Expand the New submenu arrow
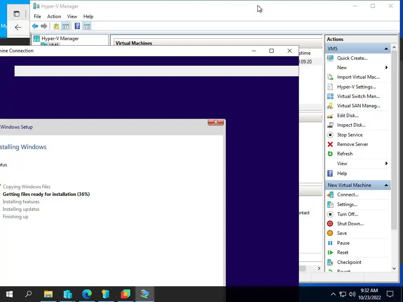 pos(386,68)
